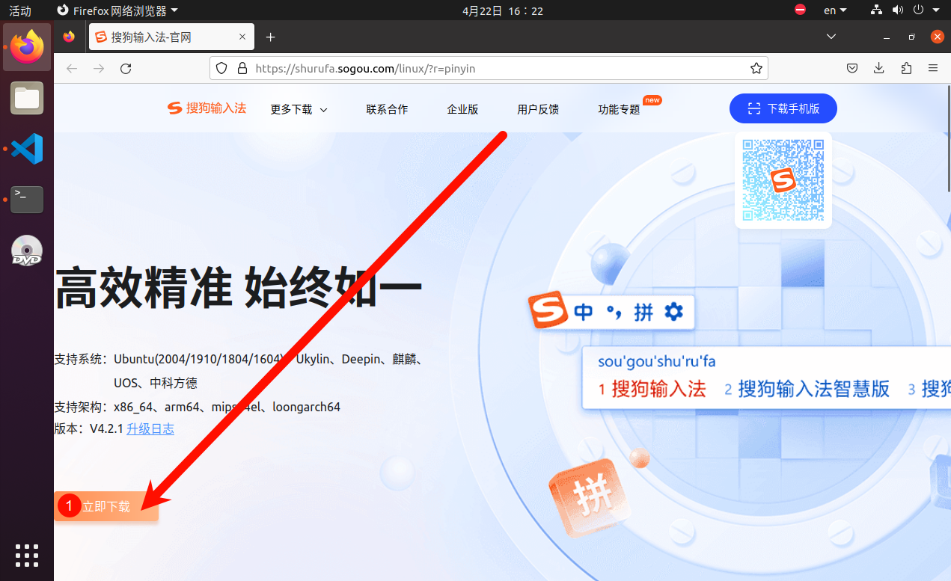
Task: Open a new tab with the plus button
Action: pos(271,37)
